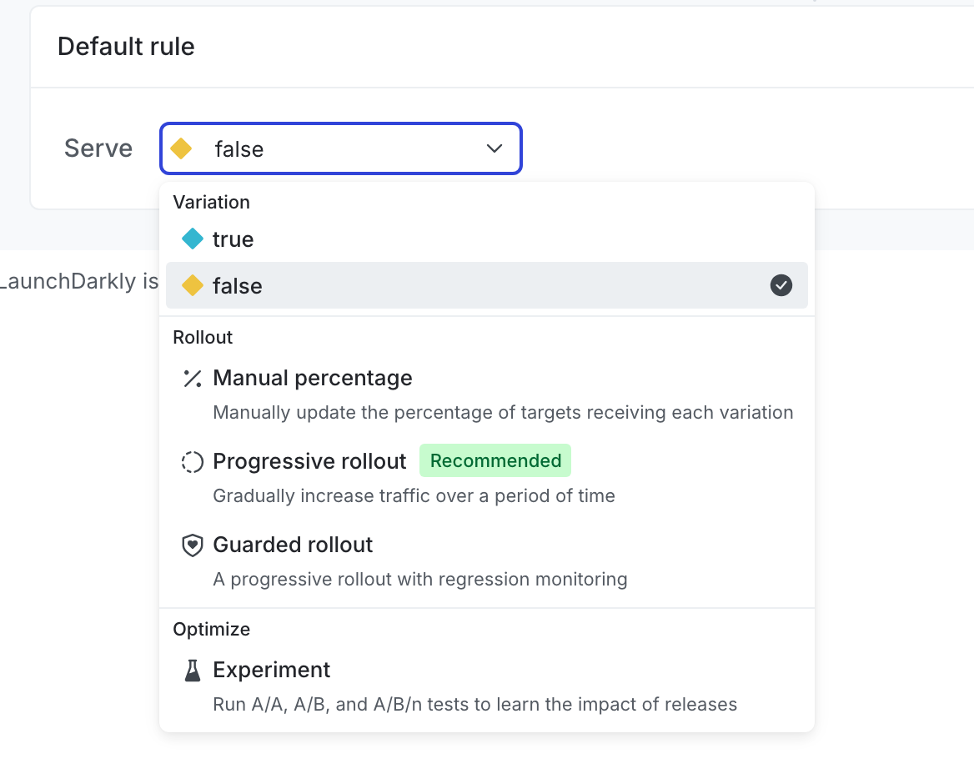Click 'A progressive rollout with regression monitoring' text
This screenshot has width=974, height=784.
(x=420, y=579)
